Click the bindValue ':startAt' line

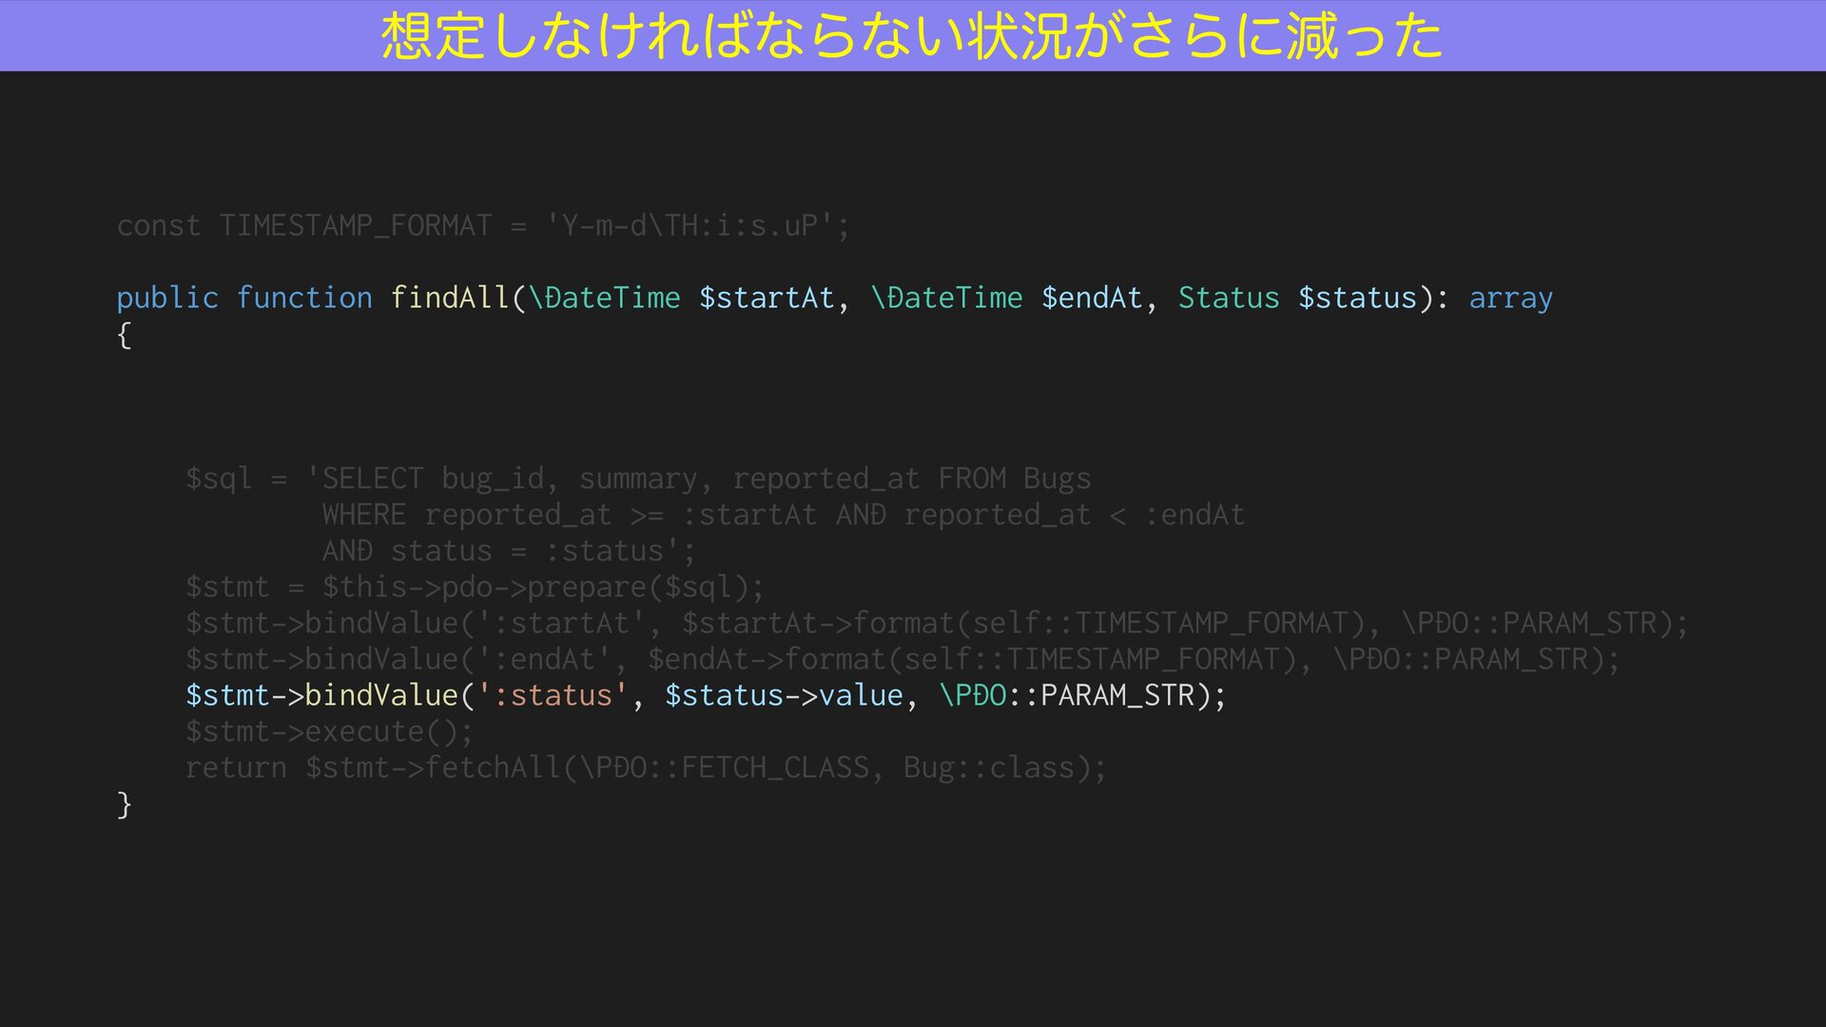click(936, 624)
